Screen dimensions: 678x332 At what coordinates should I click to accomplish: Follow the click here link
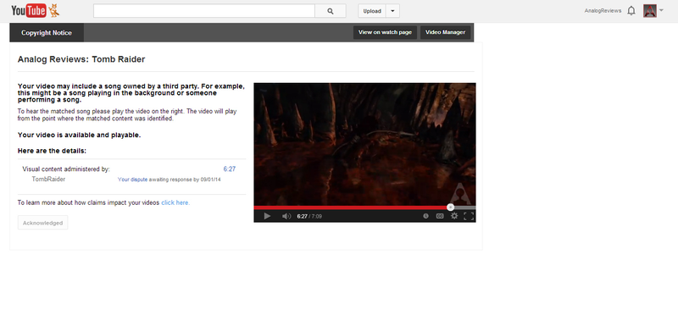click(x=175, y=202)
